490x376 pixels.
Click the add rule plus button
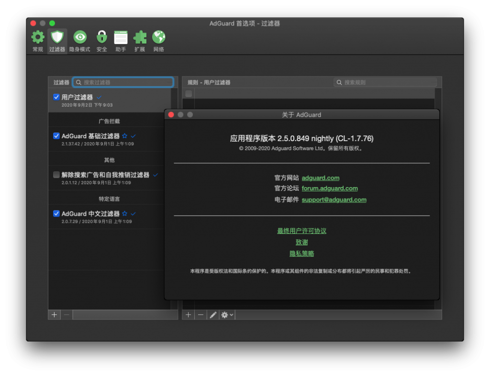tap(189, 314)
